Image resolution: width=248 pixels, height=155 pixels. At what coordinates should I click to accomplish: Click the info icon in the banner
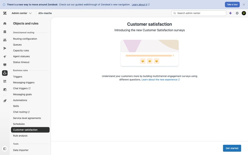(4, 5)
